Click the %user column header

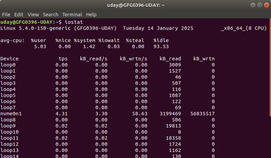coord(38,40)
